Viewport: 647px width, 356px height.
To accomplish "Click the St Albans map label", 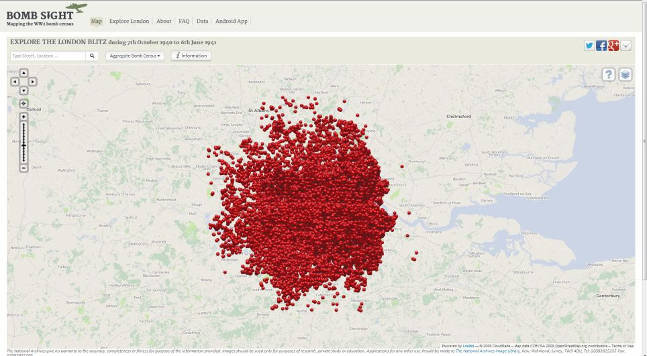I will tap(258, 111).
